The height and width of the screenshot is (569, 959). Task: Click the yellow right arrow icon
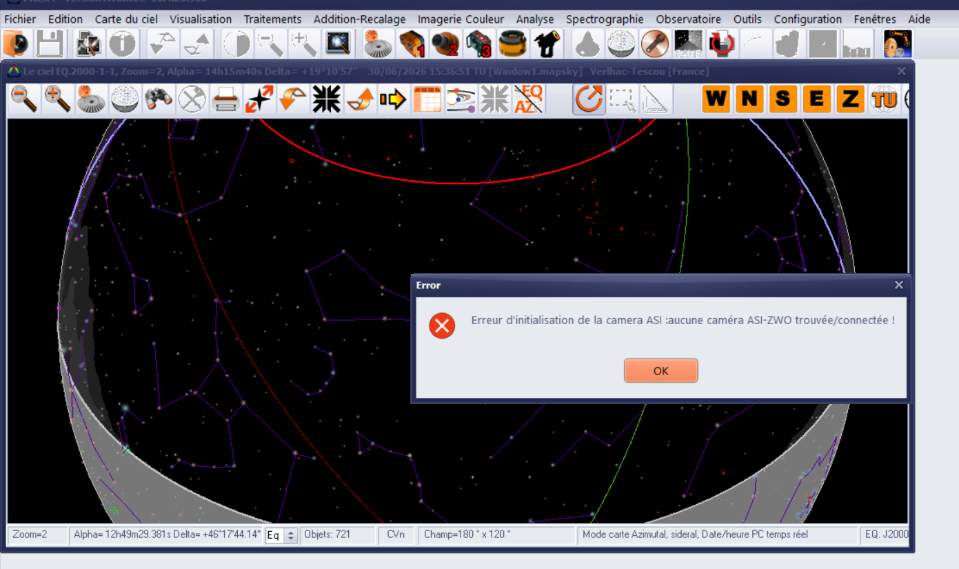393,99
